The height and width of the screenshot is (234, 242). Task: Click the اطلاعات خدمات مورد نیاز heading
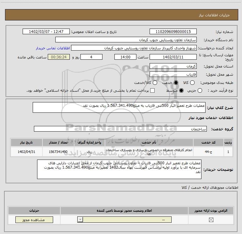[x=211, y=118]
